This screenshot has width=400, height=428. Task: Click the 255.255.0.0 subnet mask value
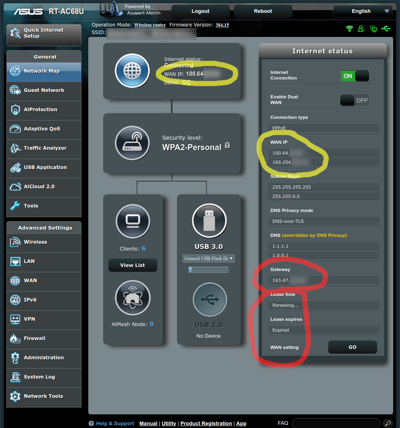pos(324,196)
